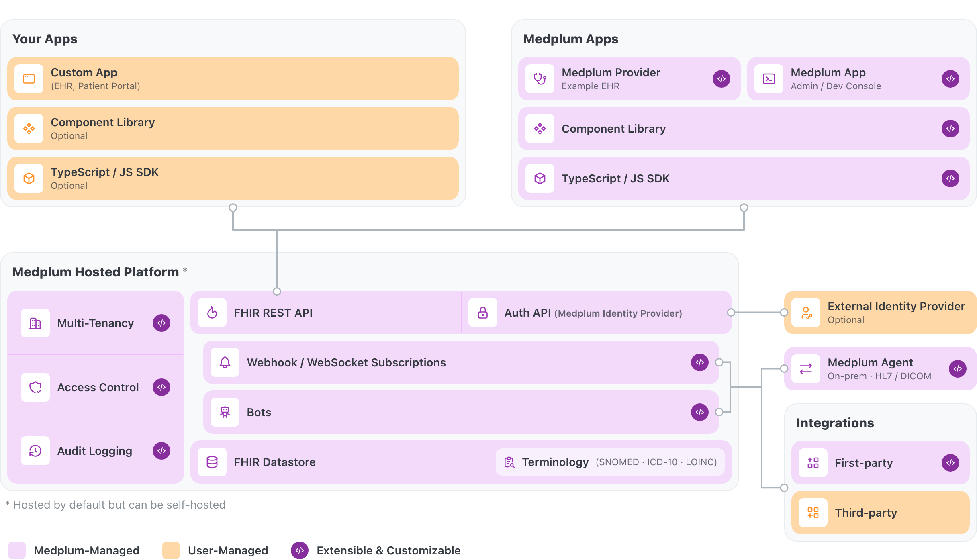Click the Bots robot icon

(x=225, y=412)
